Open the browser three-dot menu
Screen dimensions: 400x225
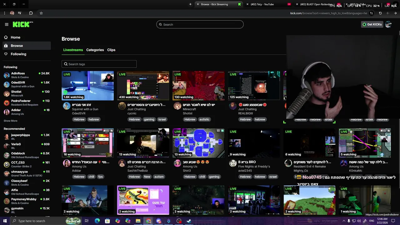tap(4, 13)
